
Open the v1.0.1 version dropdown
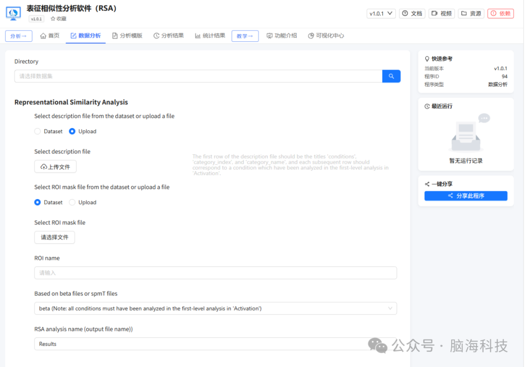pos(381,14)
